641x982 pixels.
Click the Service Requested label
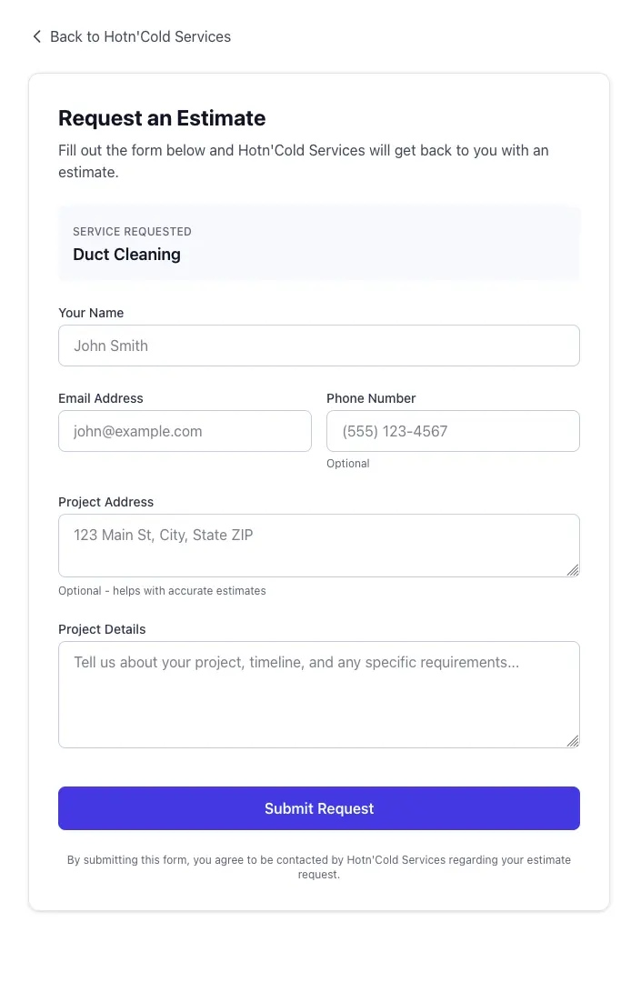coord(132,232)
